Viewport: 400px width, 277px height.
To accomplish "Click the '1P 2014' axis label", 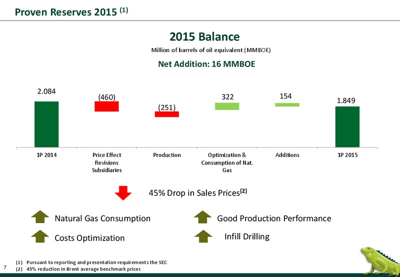I will click(x=46, y=155).
